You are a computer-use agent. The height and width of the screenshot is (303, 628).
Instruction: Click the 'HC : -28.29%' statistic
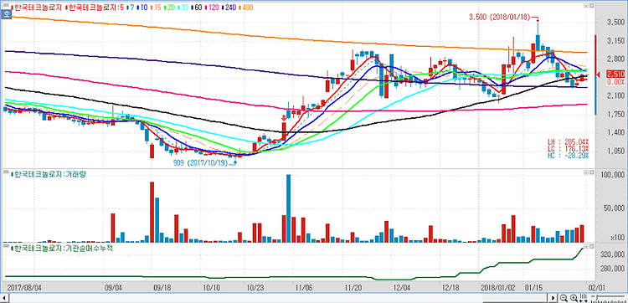pyautogui.click(x=569, y=155)
